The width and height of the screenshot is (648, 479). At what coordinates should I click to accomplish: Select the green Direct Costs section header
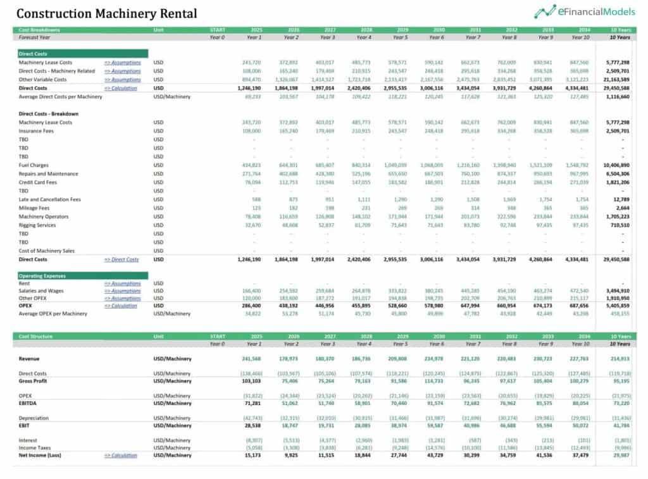(x=83, y=54)
